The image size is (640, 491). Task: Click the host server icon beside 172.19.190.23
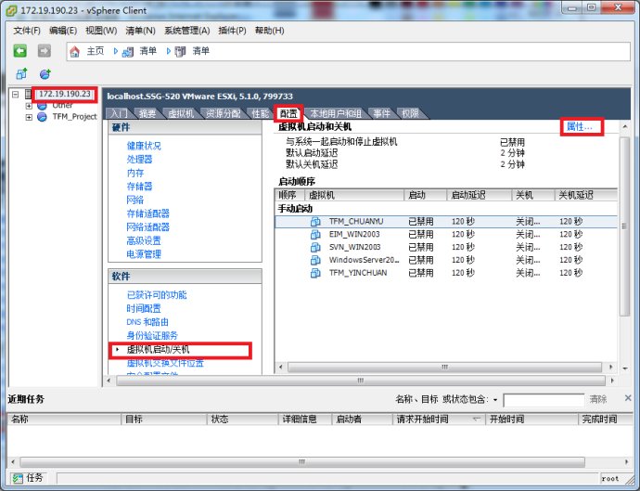pos(28,94)
